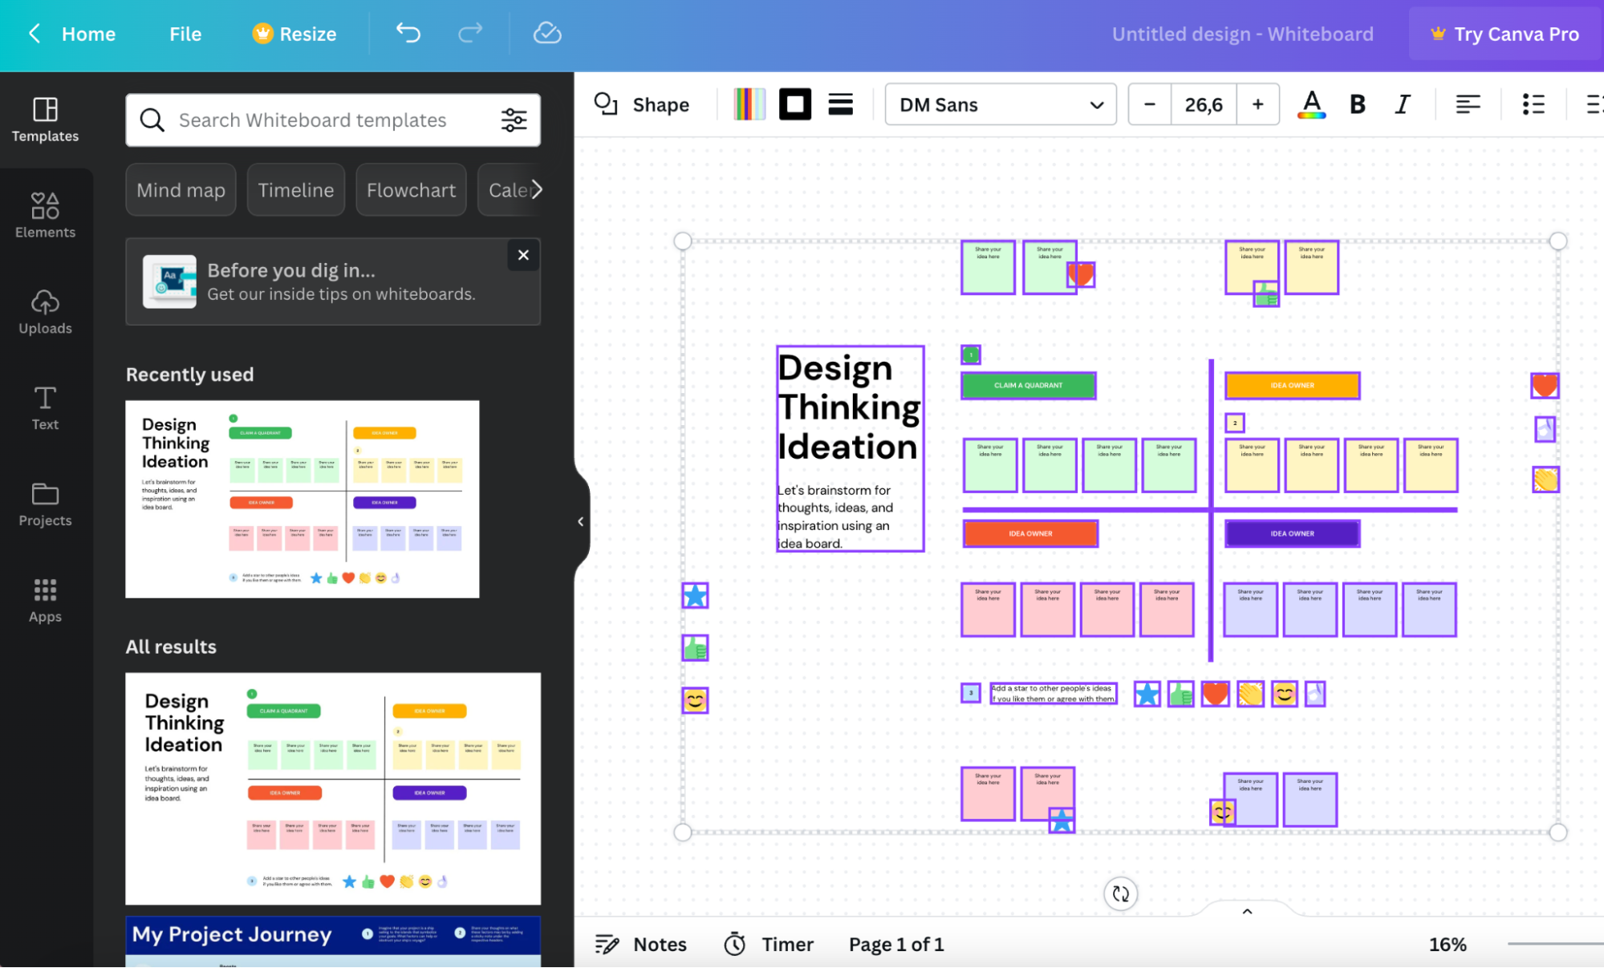Select smiley sticker on canvas left edge
Viewport: 1604px width, 968px height.
(x=695, y=700)
